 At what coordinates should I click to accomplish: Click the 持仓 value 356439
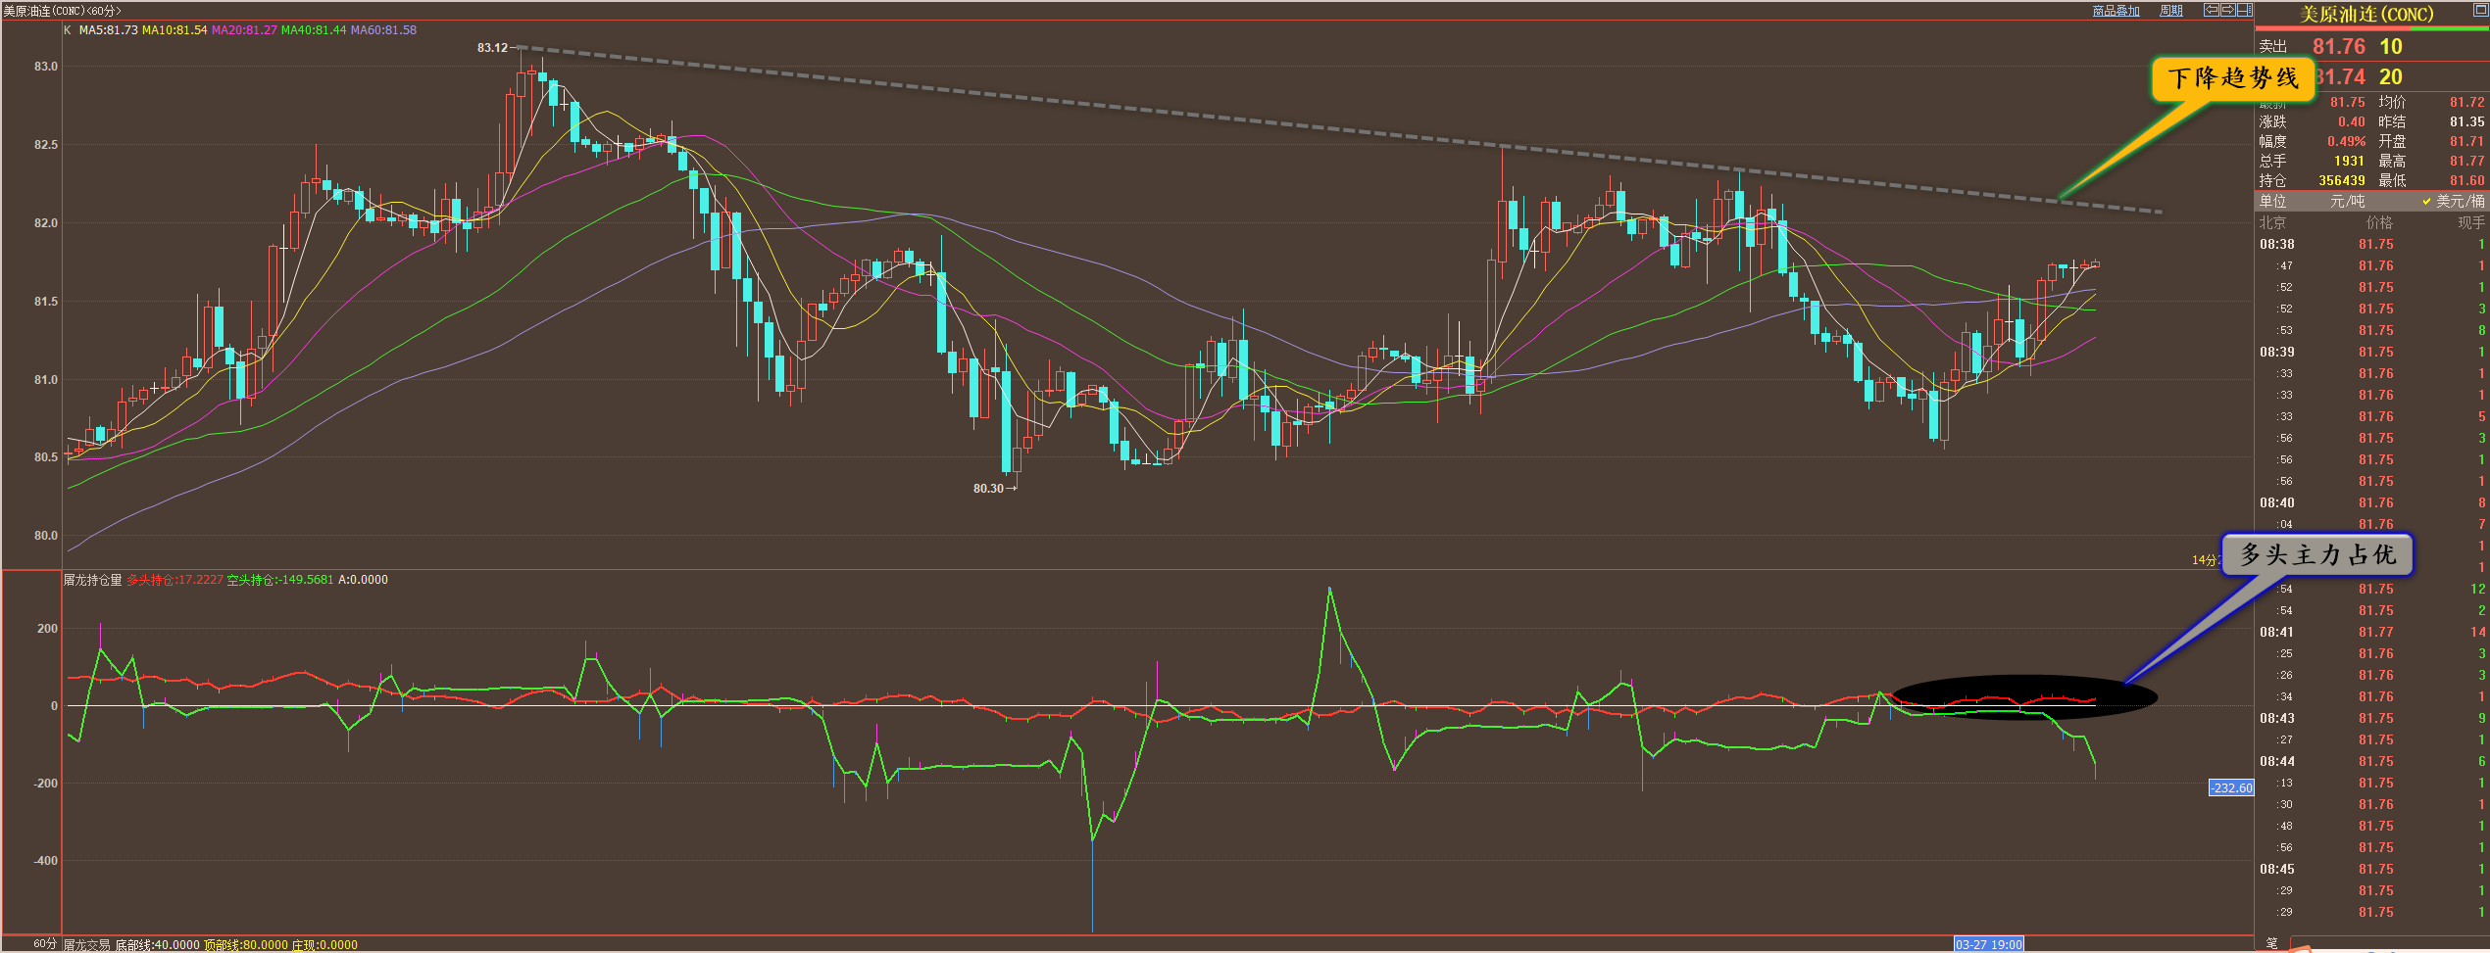[2341, 180]
